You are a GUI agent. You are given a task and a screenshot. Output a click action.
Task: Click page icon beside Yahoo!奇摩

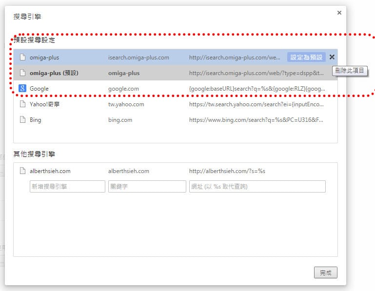pos(22,104)
